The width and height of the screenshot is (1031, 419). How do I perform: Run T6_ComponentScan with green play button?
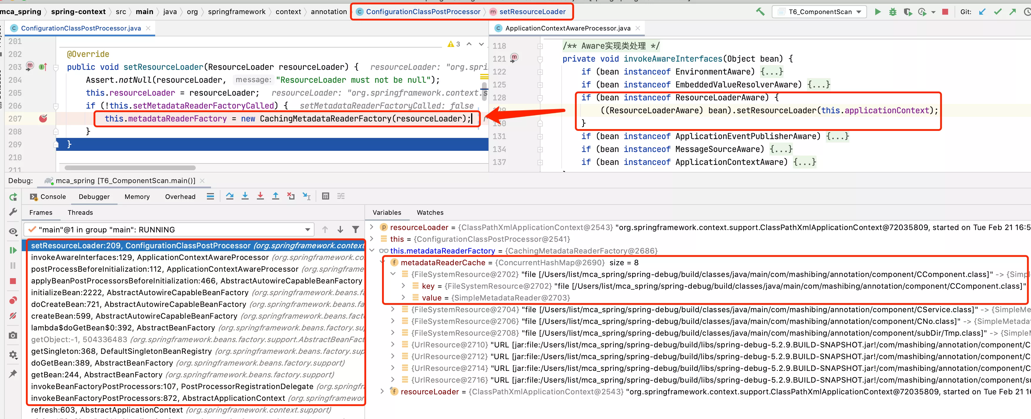tap(877, 11)
